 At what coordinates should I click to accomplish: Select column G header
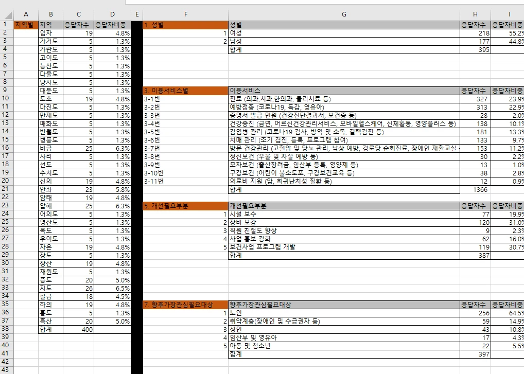click(344, 14)
